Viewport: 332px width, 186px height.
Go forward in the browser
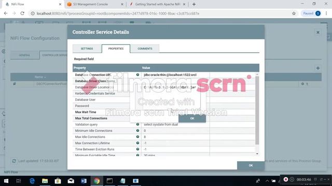14,13
